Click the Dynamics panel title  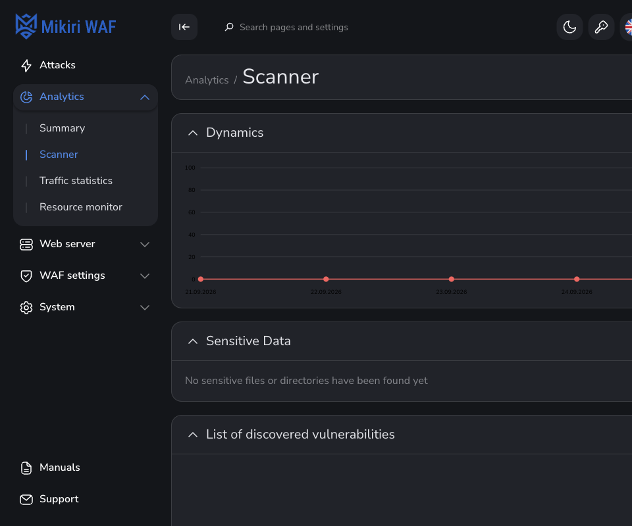(x=234, y=132)
